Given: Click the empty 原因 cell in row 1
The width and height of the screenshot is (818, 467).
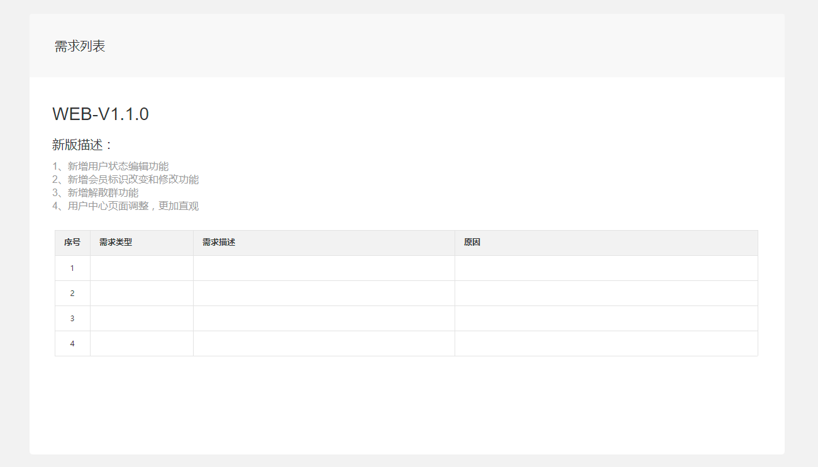Looking at the screenshot, I should [606, 268].
